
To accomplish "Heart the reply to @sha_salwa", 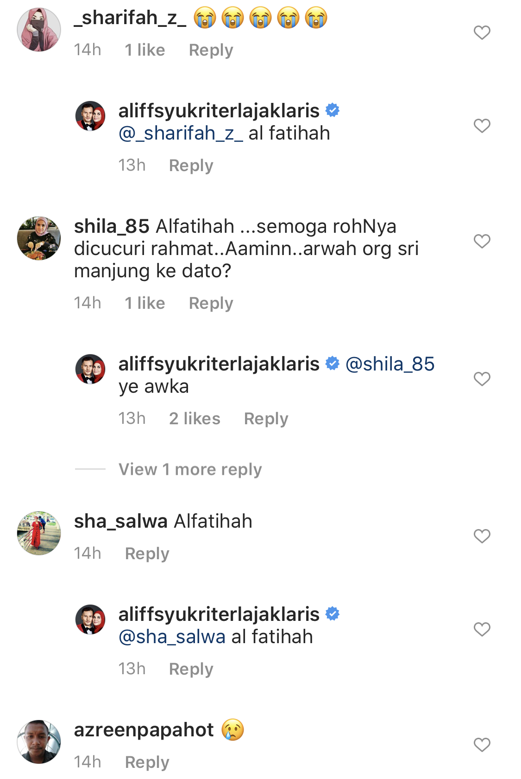I will [x=482, y=629].
